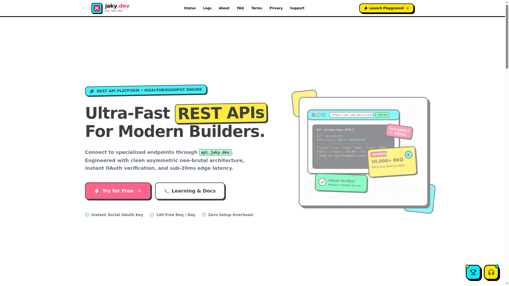Open the Support nav link
The height and width of the screenshot is (286, 509).
coord(297,8)
